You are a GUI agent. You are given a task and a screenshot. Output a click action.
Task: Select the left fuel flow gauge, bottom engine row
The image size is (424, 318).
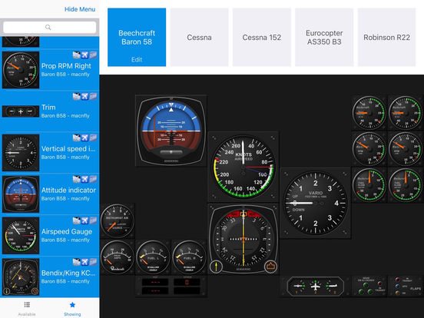[x=369, y=184]
